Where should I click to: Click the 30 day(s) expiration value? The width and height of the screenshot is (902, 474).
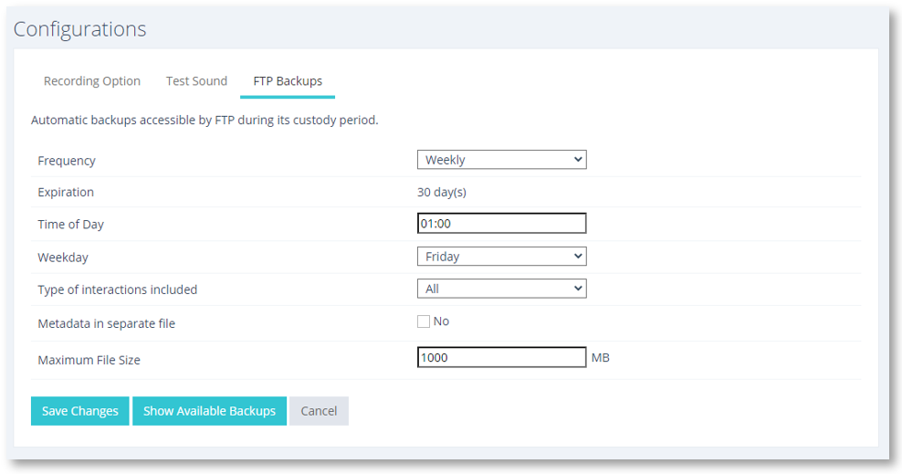click(x=442, y=192)
